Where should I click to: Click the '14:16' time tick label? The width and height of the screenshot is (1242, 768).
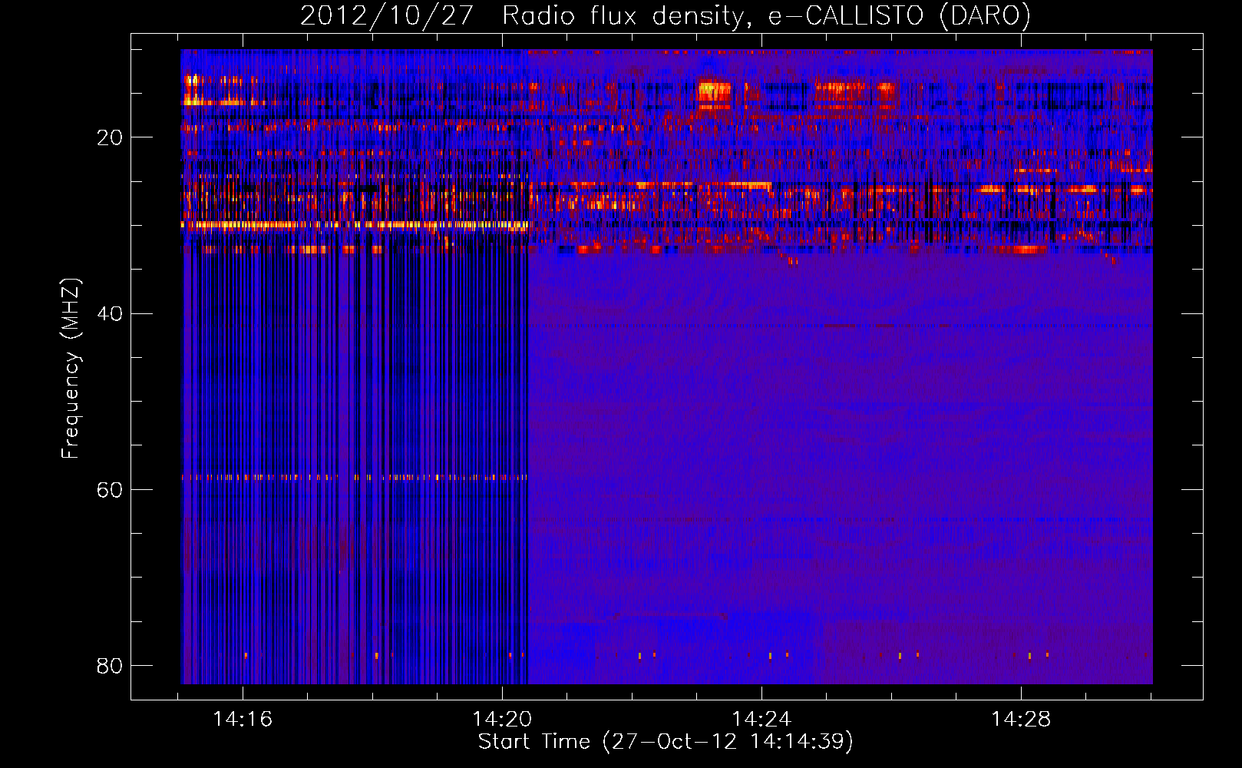tap(243, 720)
